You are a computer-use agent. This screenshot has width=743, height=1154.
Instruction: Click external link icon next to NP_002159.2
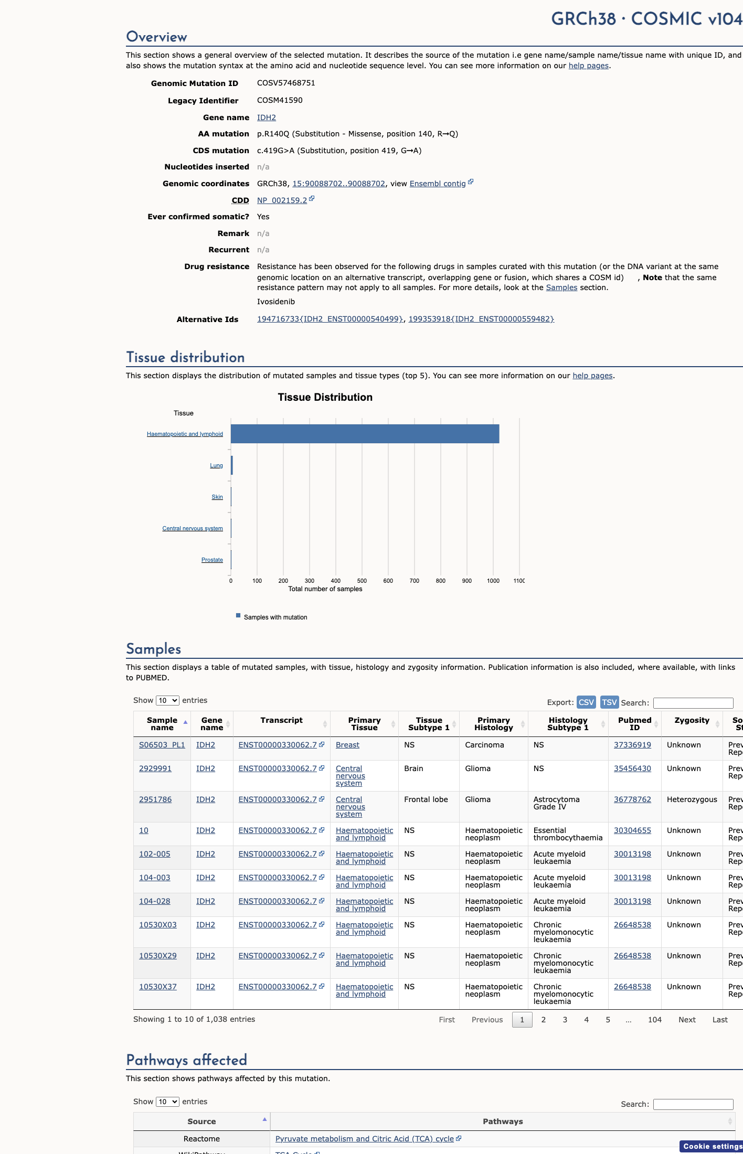point(312,199)
